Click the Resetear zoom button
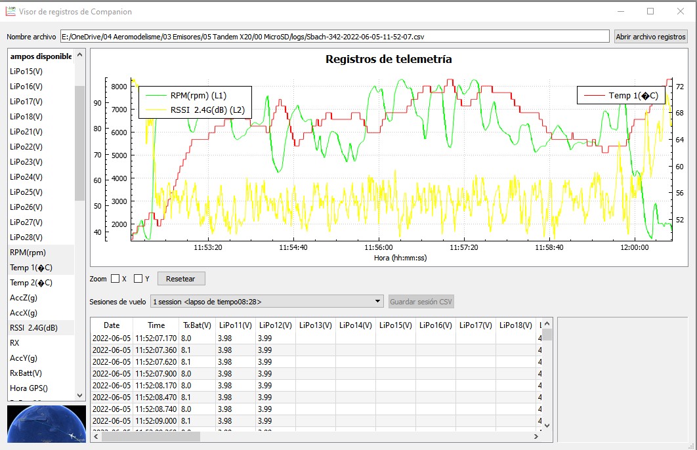This screenshot has width=697, height=450. pos(181,279)
